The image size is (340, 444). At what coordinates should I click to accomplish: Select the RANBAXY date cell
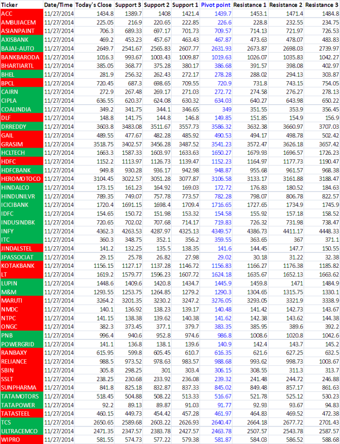(59, 353)
